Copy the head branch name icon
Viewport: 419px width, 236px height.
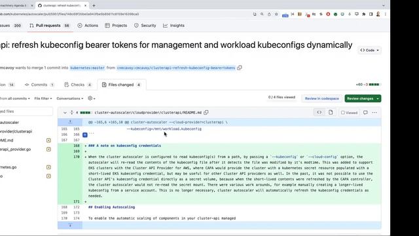click(x=240, y=68)
